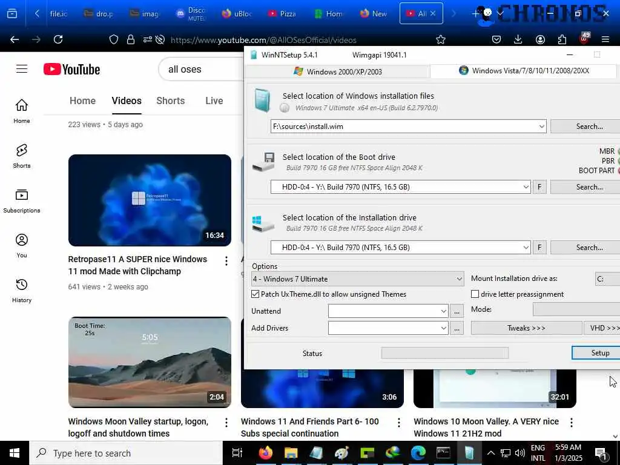
Task: Go to Home in YouTube sidebar
Action: coord(22,111)
